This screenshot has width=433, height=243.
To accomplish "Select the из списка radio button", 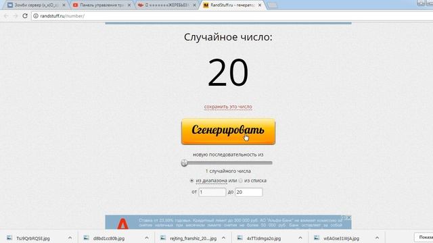I will click(241, 181).
